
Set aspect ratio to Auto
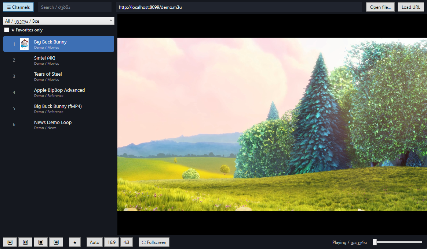coord(95,242)
